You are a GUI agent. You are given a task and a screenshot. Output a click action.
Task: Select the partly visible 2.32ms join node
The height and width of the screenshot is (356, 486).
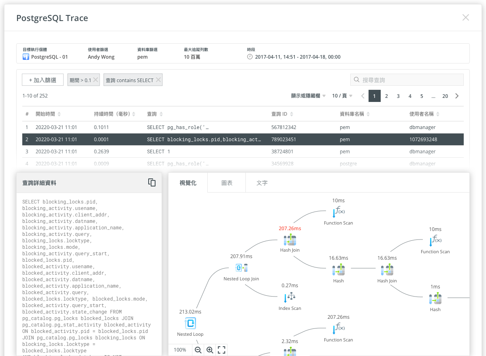(x=290, y=351)
